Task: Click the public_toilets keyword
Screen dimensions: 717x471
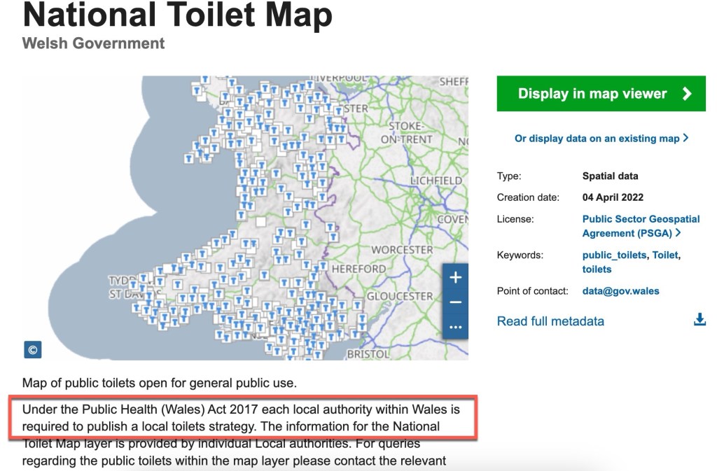Action: click(614, 255)
